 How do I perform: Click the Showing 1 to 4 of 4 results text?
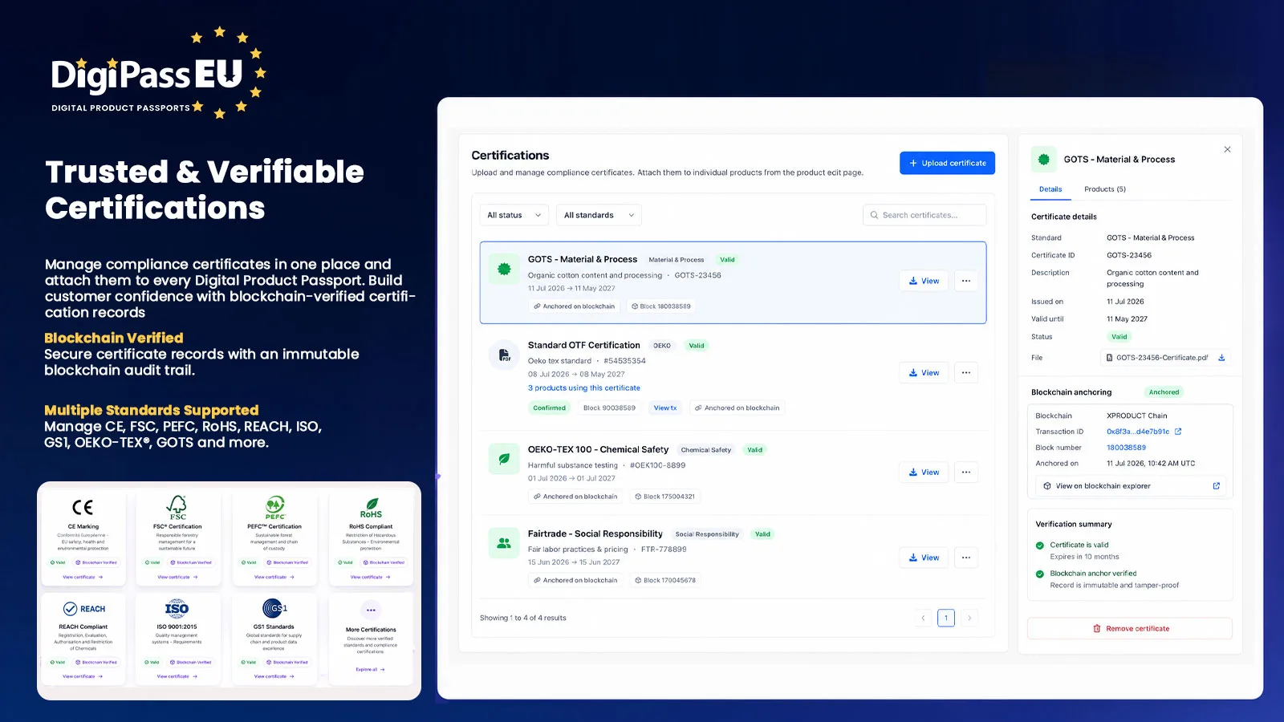point(523,618)
